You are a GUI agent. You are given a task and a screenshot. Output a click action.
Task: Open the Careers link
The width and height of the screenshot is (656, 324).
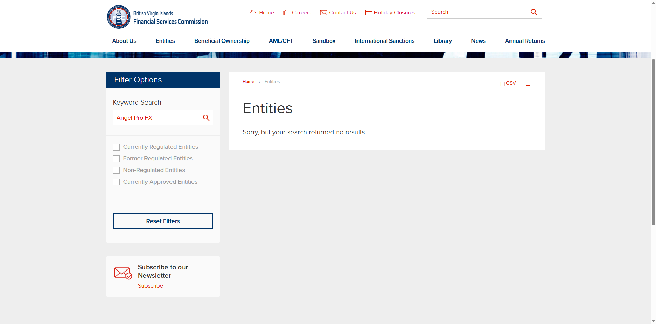[x=302, y=13]
